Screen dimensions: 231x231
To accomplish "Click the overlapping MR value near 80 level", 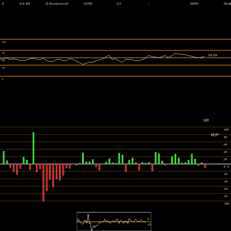I will pyautogui.click(x=215, y=135).
